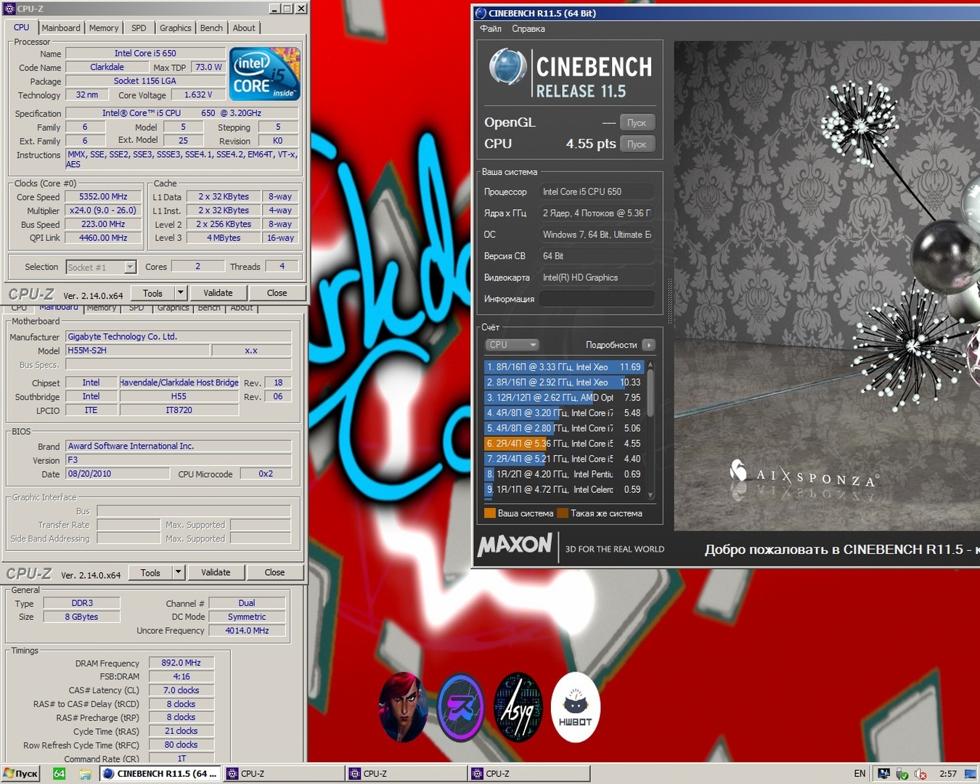The width and height of the screenshot is (980, 784).
Task: Click the CPU-Z title bar icon
Action: pos(10,9)
